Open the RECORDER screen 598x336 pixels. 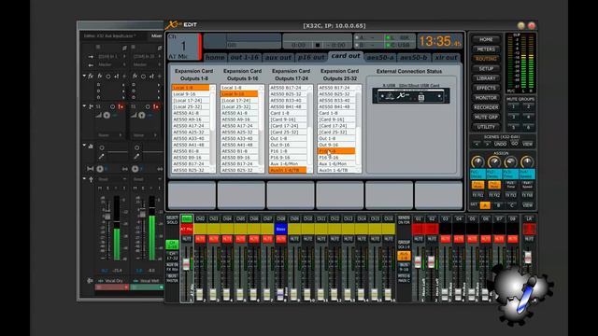coord(486,107)
